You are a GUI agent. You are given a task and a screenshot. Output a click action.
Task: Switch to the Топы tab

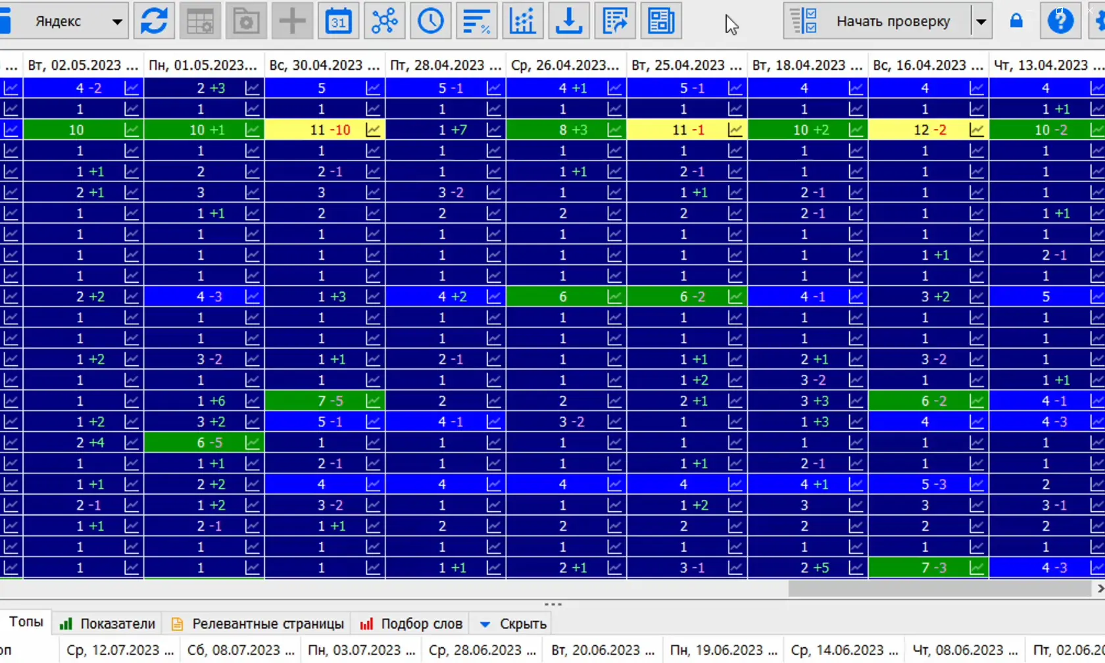(26, 622)
